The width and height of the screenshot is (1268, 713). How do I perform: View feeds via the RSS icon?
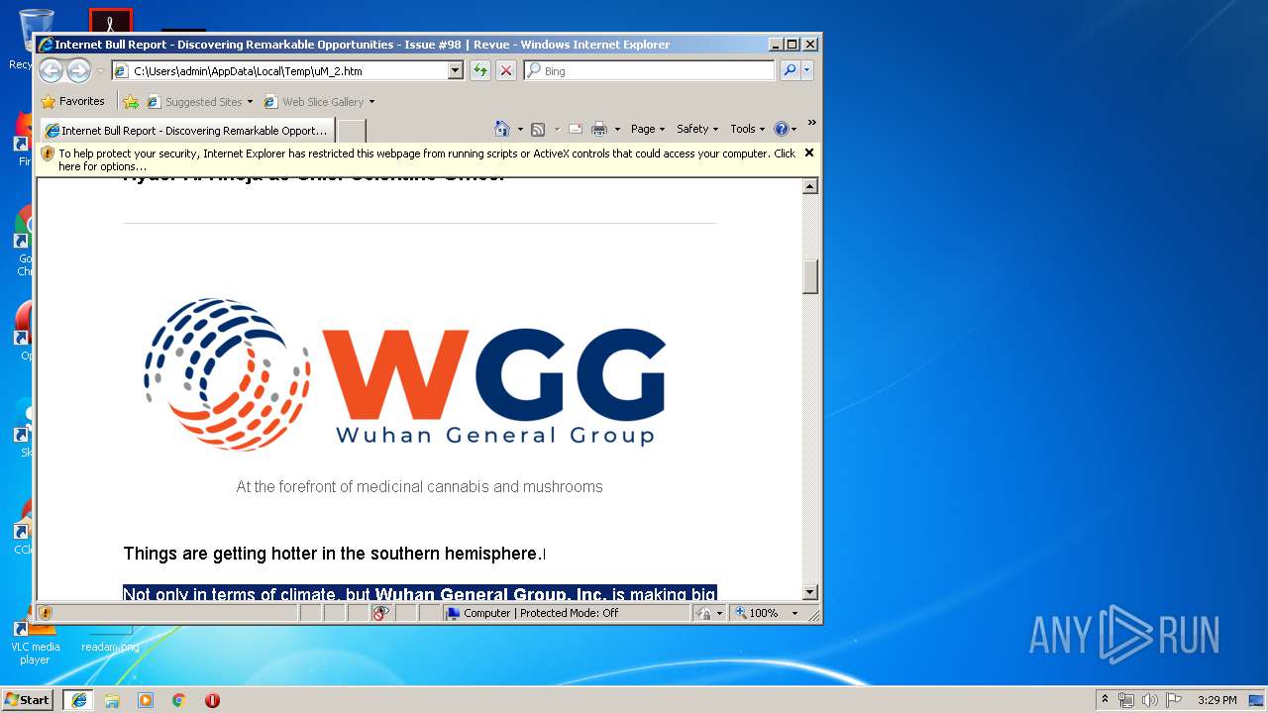pyautogui.click(x=538, y=129)
